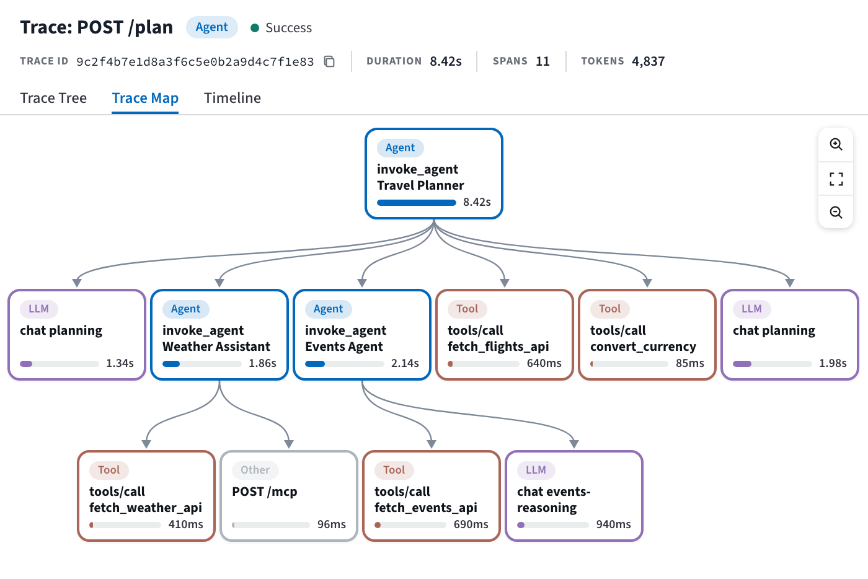The height and width of the screenshot is (579, 868).
Task: Click the 1.98s chat planning LLM node
Action: (x=790, y=335)
